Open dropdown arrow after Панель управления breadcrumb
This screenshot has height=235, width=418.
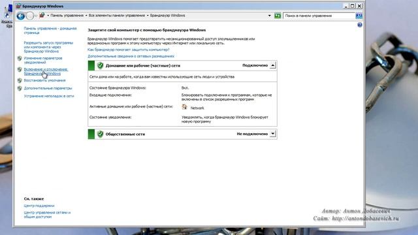tap(86, 16)
